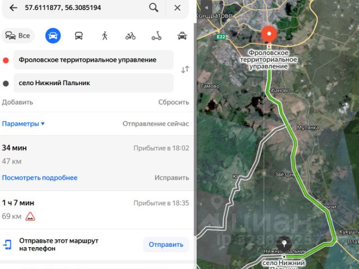The width and height of the screenshot is (359, 269).
Task: Click the Добавить waypoint link
Action: 17,102
